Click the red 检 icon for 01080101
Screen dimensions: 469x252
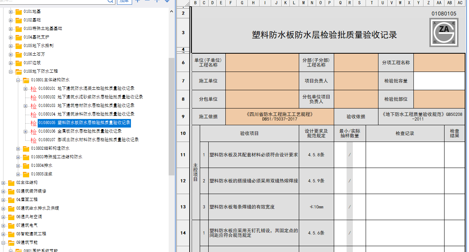33,89
